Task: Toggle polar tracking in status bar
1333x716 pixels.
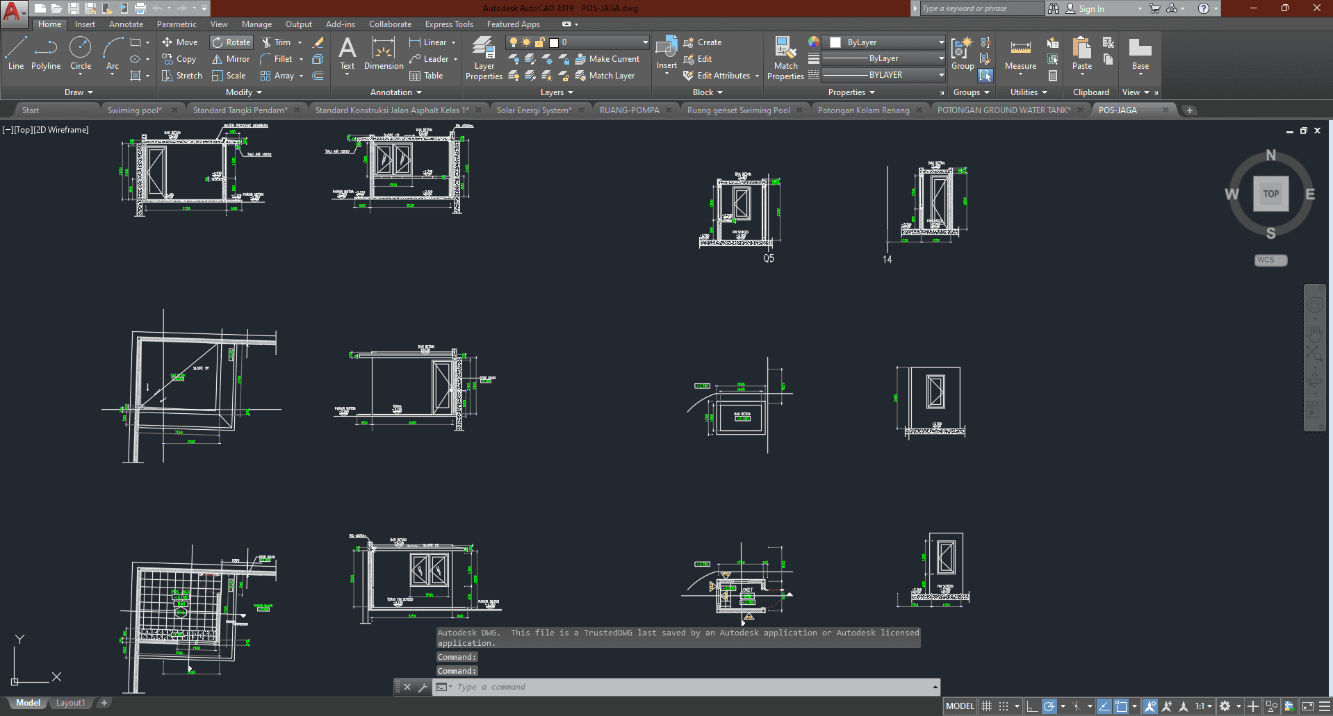Action: [x=1049, y=706]
